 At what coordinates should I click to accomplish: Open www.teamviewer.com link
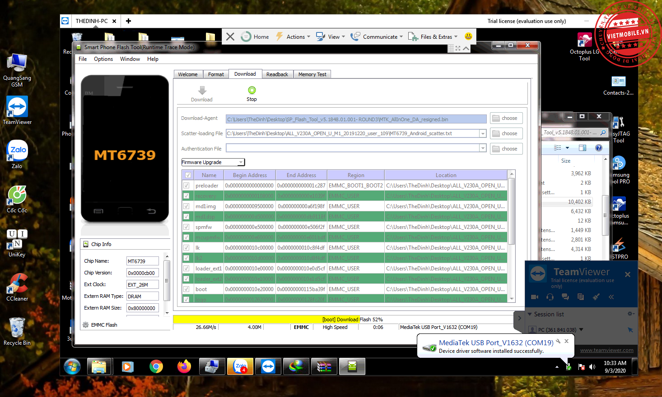point(606,350)
